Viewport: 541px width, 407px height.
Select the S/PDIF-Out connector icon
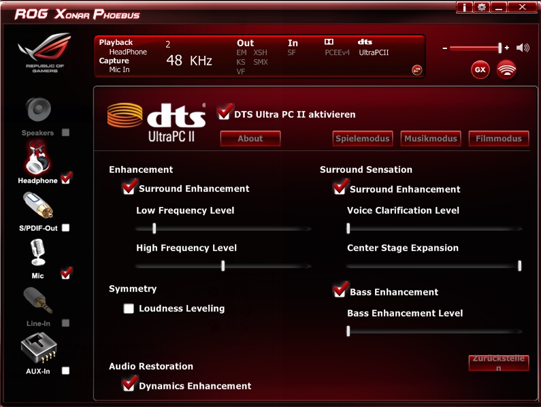(x=38, y=205)
